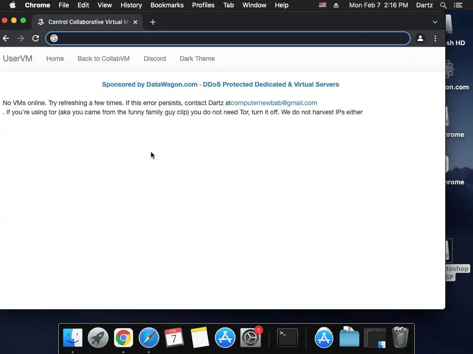Screen dimensions: 473x354
Task: Go Back to CollabVM
Action: (103, 59)
